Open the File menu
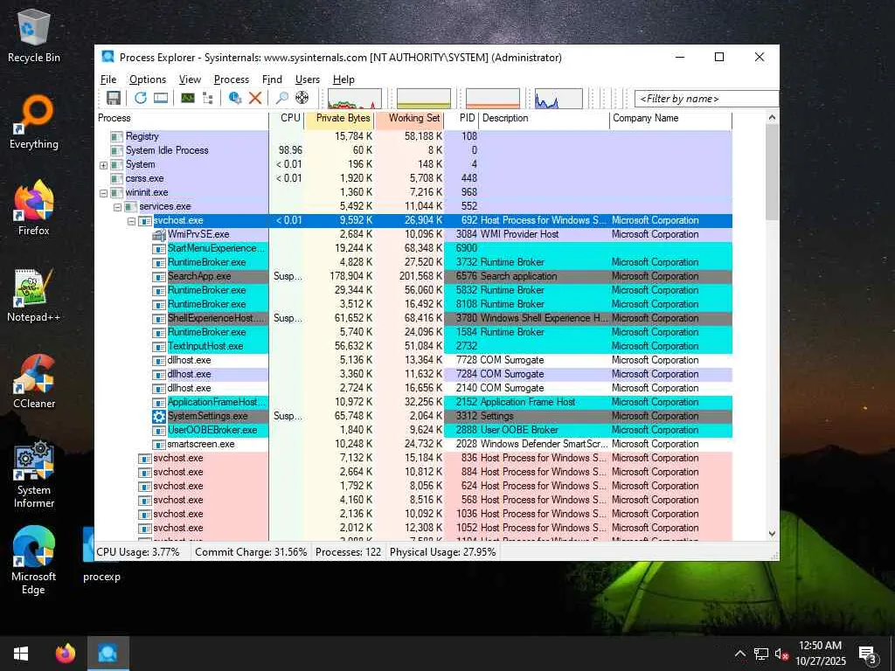The height and width of the screenshot is (671, 895). click(x=108, y=80)
